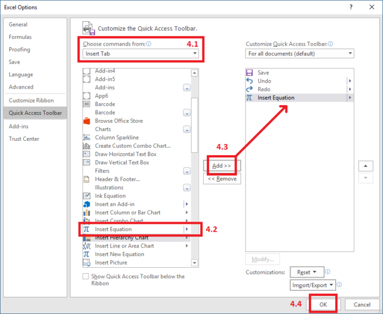The height and width of the screenshot is (314, 383).
Task: Click the Browse Office Store icon
Action: coord(87,121)
